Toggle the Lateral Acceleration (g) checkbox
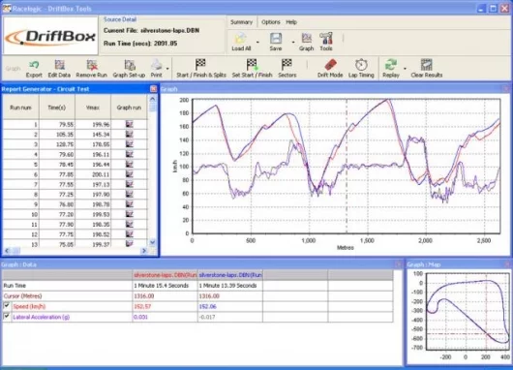The width and height of the screenshot is (513, 370). [6, 316]
